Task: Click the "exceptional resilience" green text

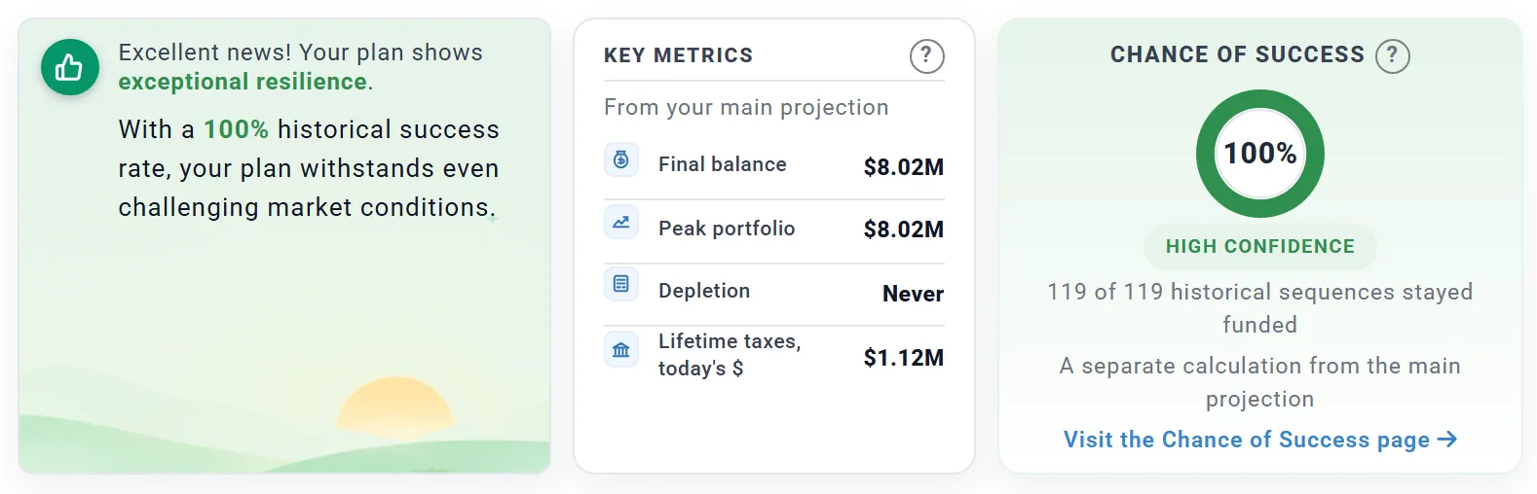Action: tap(243, 82)
